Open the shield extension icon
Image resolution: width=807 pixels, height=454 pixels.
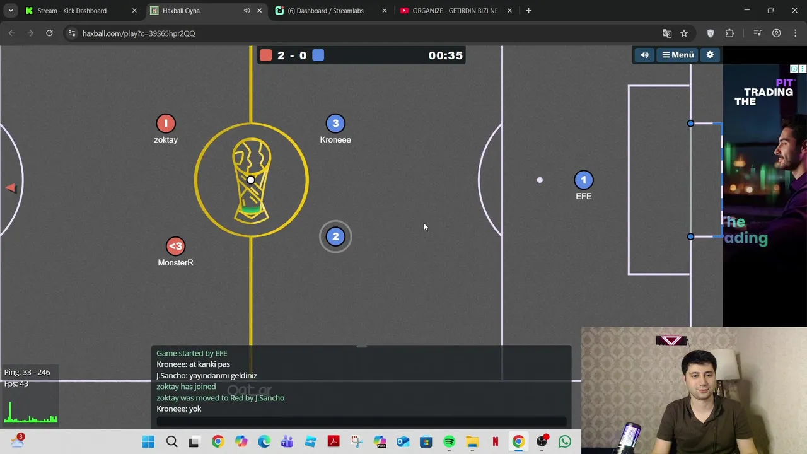tap(711, 33)
